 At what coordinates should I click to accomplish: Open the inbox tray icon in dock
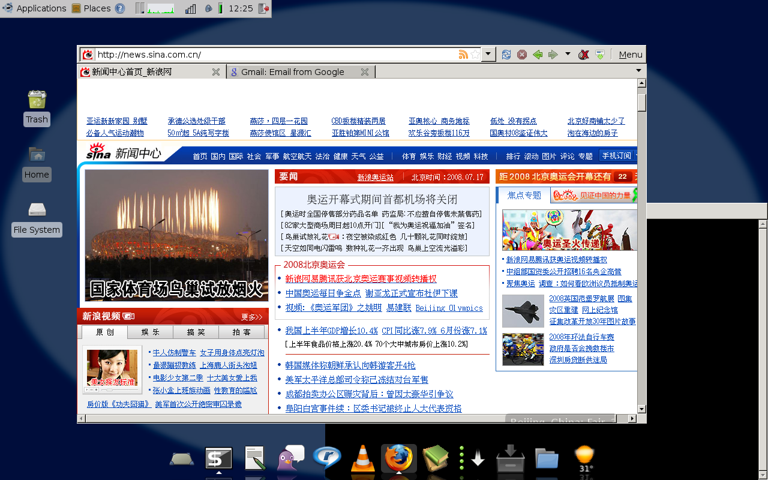[511, 458]
